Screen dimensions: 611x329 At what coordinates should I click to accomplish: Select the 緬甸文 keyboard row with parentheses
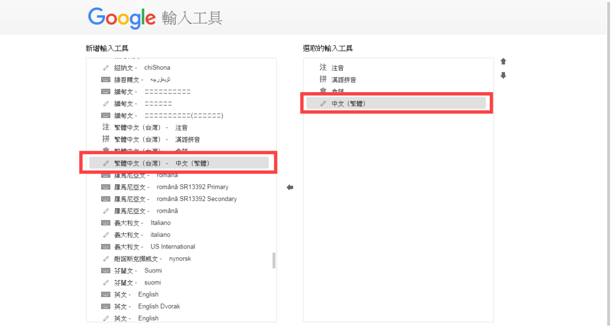(179, 116)
